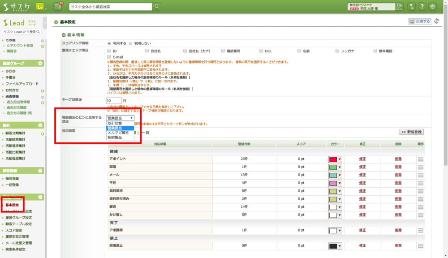Click the 修正 link for the 架電 row

point(362,167)
